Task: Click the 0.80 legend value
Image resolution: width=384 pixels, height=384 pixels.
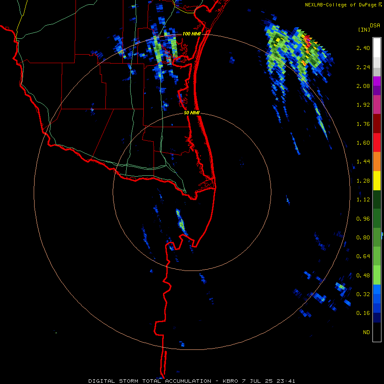Action: pos(363,238)
